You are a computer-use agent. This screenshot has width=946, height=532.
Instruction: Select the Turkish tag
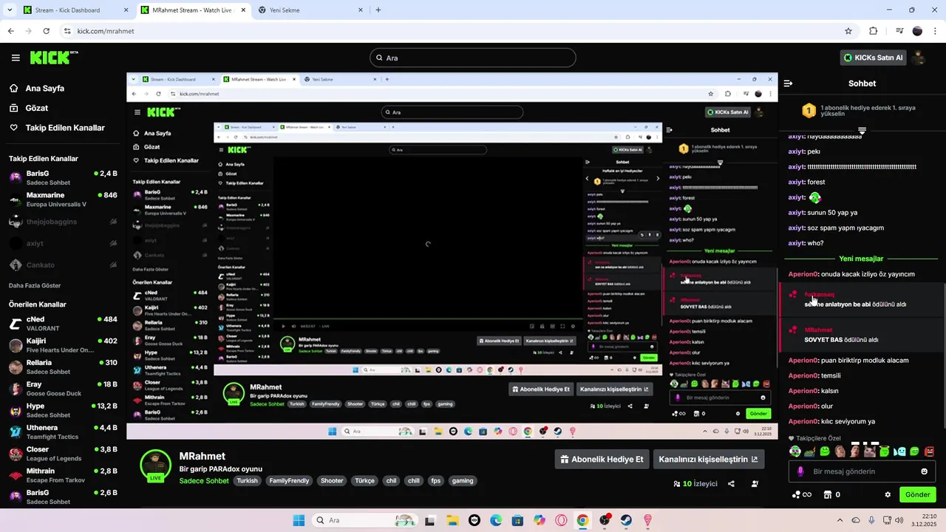pos(248,481)
